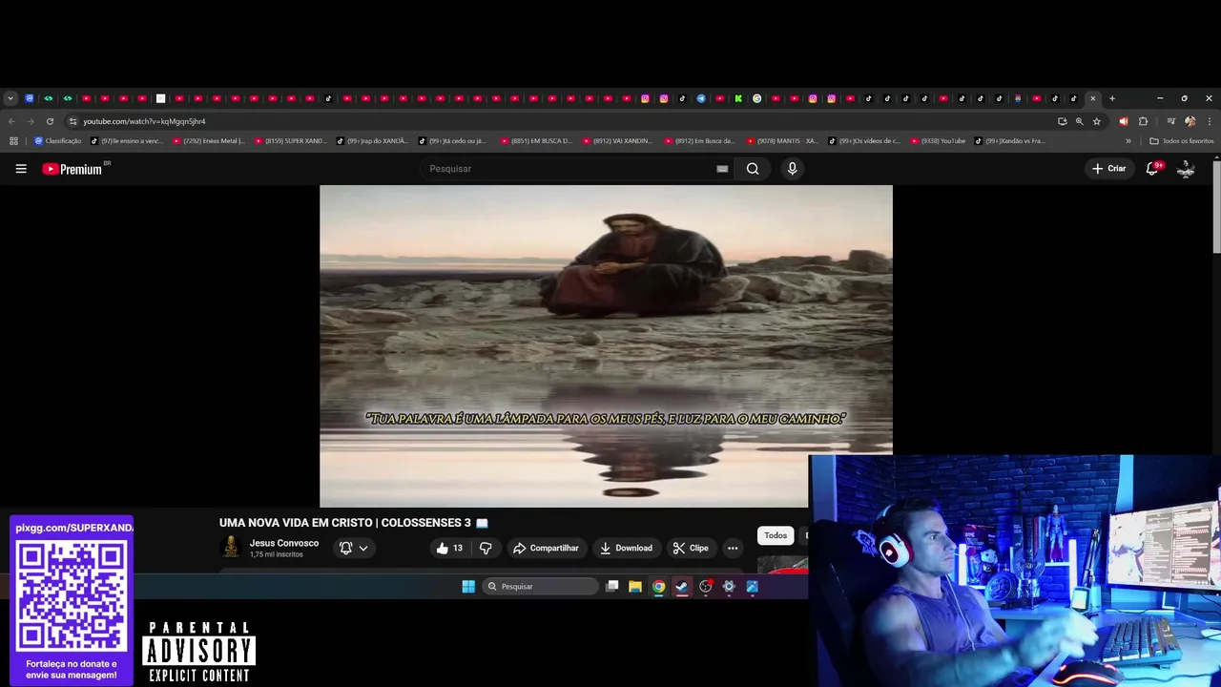Open the Windows Start menu

coord(468,587)
